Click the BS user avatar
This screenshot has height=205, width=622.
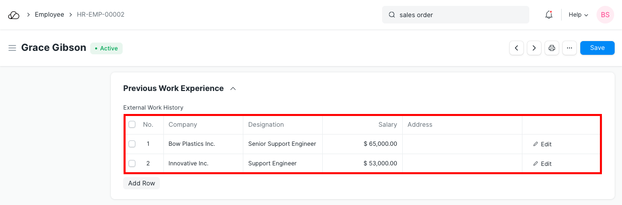(605, 15)
